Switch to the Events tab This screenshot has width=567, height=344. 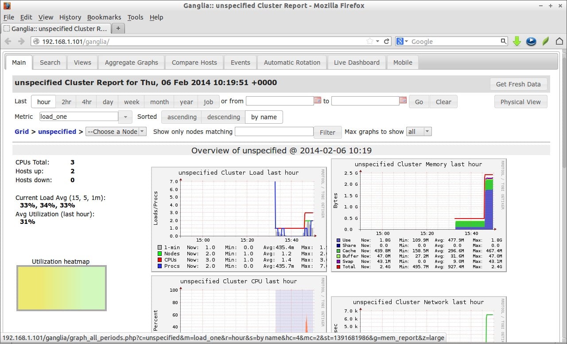tap(241, 63)
